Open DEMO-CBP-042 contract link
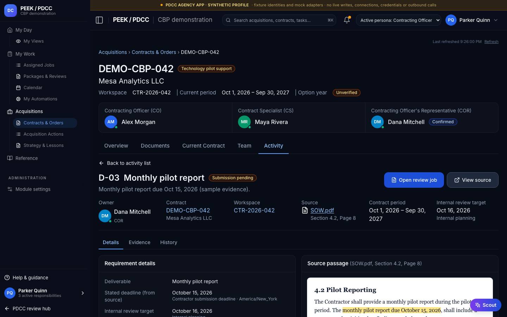 (188, 210)
